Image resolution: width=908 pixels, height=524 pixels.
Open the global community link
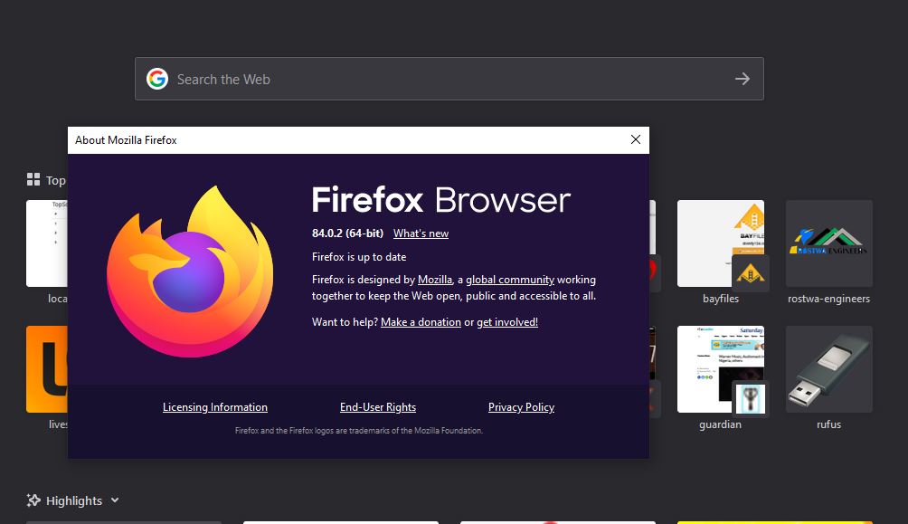(510, 280)
